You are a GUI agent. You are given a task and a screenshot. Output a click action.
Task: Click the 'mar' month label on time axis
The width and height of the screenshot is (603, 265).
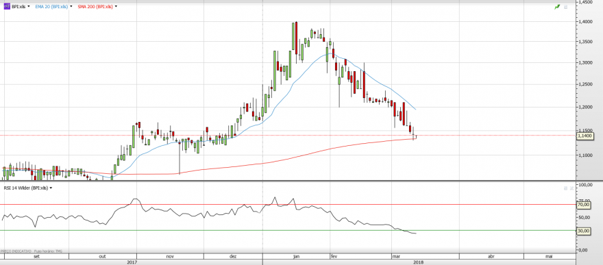click(x=396, y=256)
